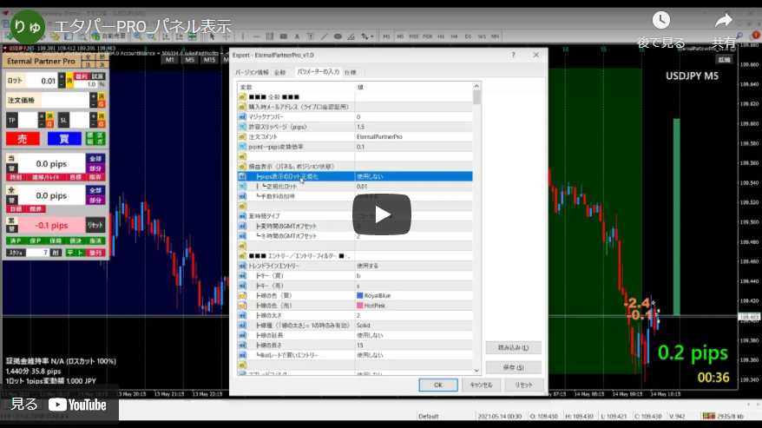Click 全部 in the upper pips row

pyautogui.click(x=95, y=159)
